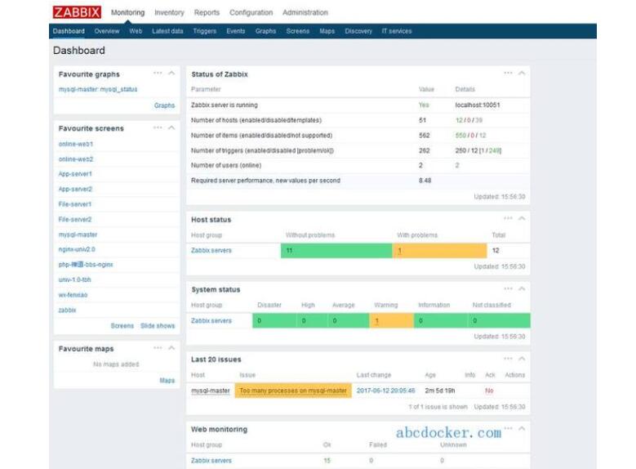Screen dimensions: 636x469
Task: Open System status widget menu dots
Action: click(x=508, y=288)
